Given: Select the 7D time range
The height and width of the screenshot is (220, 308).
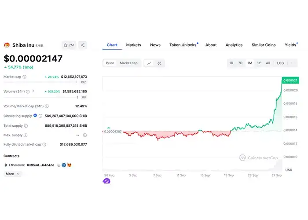Looking at the screenshot, I should tap(240, 63).
